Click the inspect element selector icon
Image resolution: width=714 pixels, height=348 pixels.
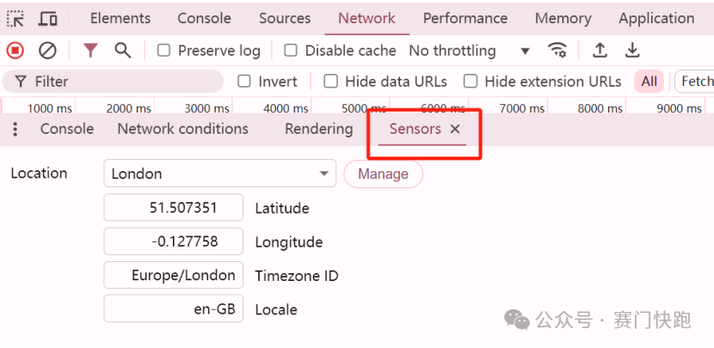[15, 18]
